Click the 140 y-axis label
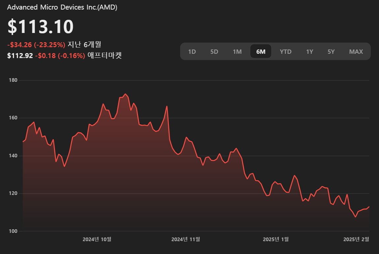Viewport: 379px width, 254px height. coord(13,156)
